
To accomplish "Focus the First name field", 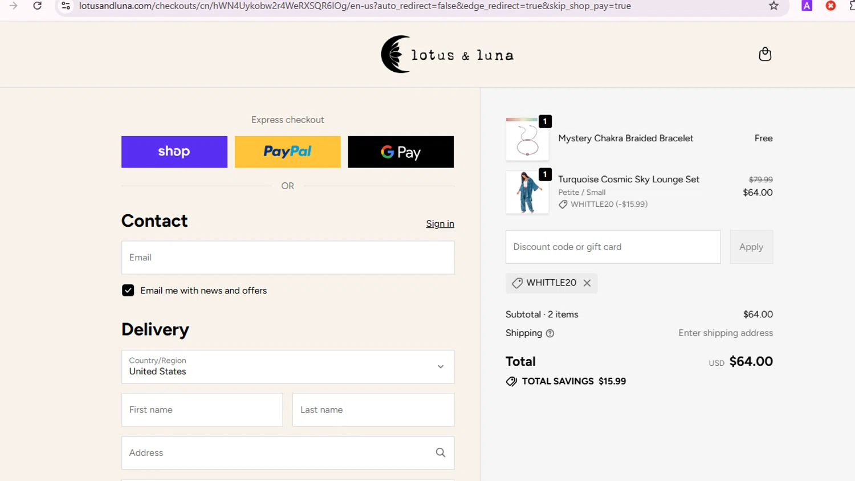I will tap(202, 410).
